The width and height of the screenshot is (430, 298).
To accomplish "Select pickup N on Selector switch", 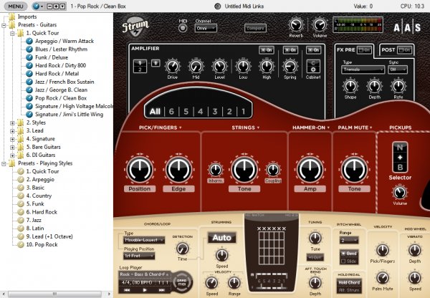I will 400,148.
